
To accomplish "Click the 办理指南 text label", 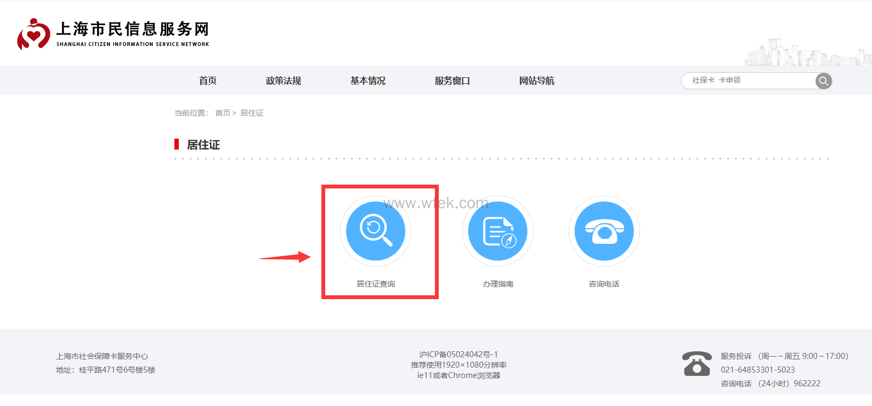I will tap(498, 284).
